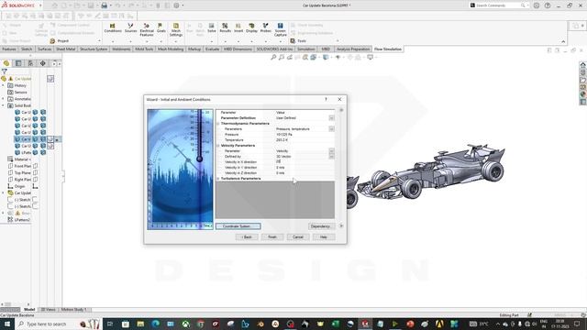
Task: Select the Front Plane tree item
Action: pyautogui.click(x=19, y=166)
